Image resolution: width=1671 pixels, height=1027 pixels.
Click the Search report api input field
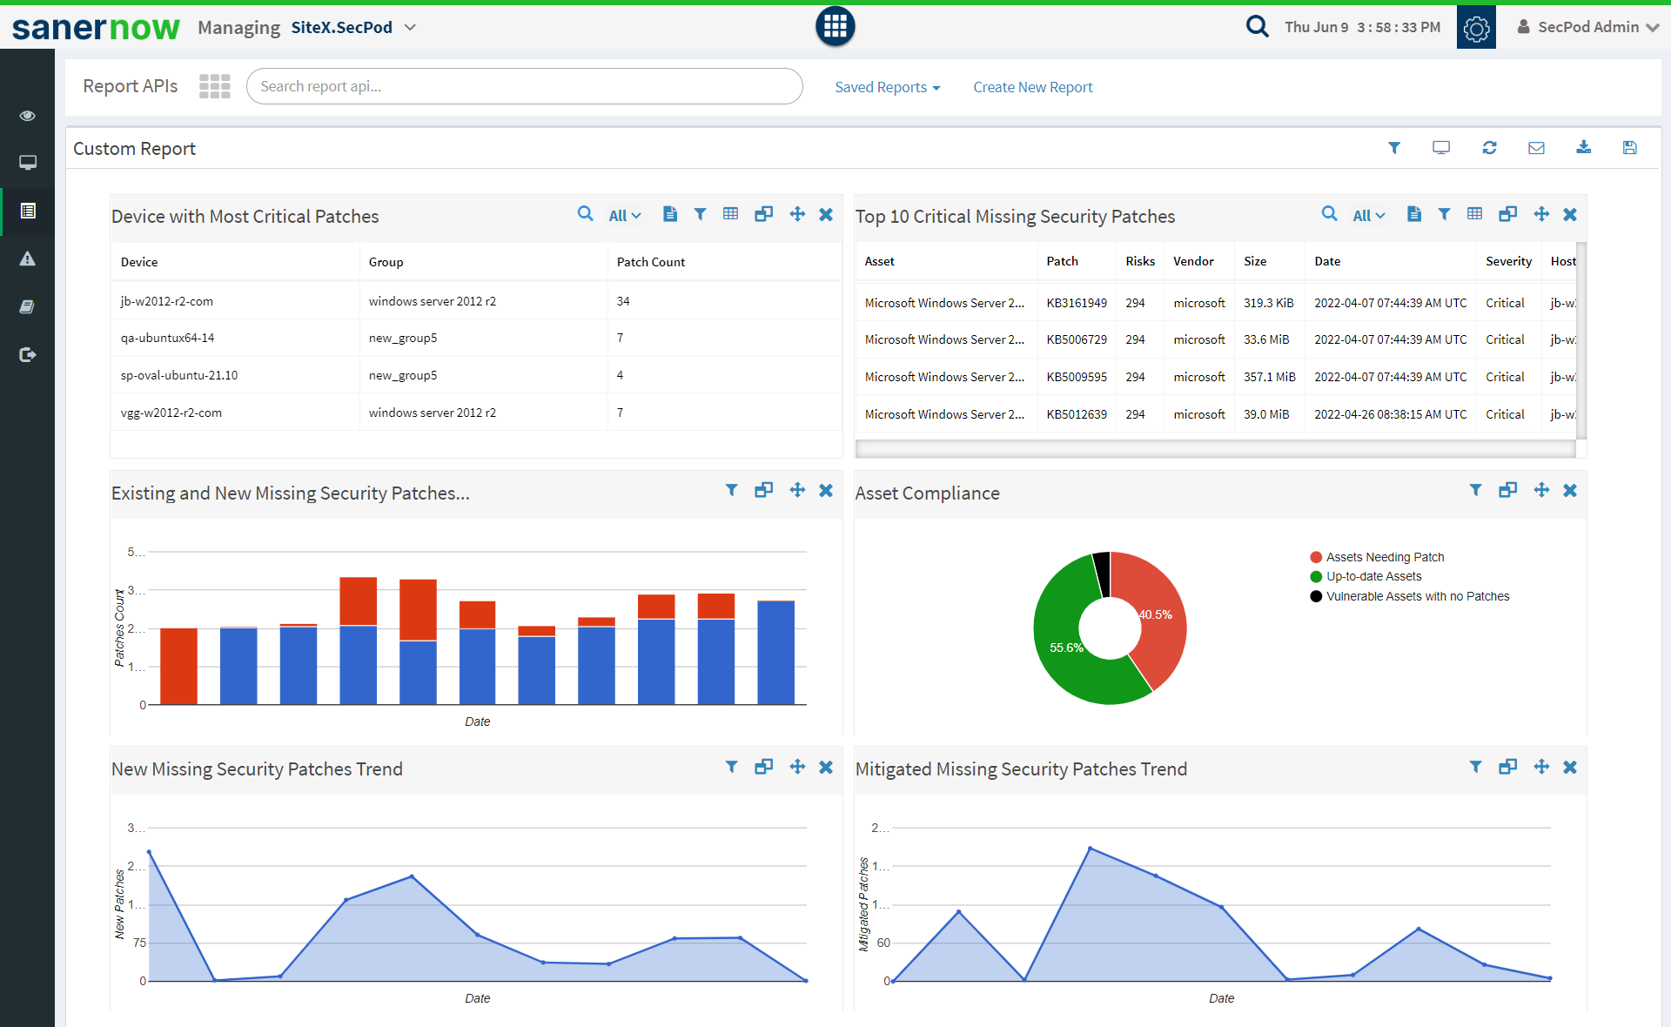(x=524, y=86)
